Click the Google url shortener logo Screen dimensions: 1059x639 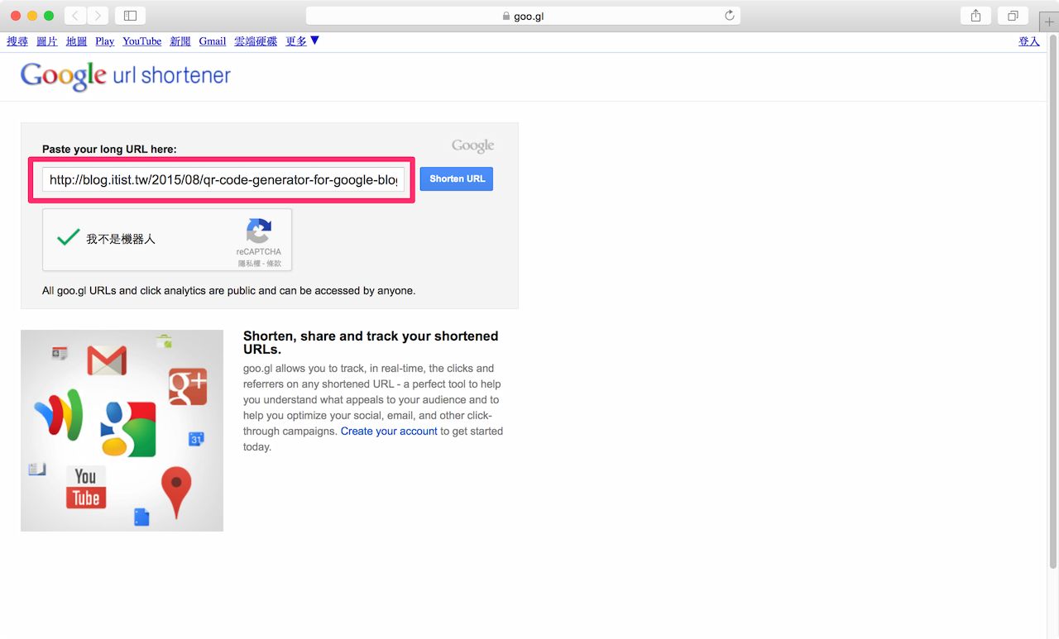[126, 76]
